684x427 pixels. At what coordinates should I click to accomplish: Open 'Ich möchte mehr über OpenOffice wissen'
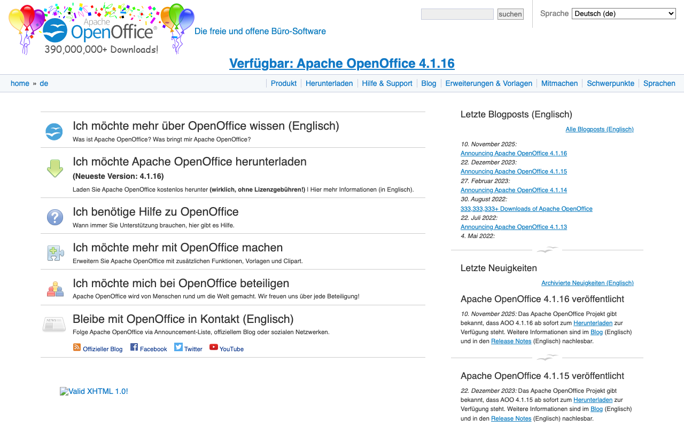coord(206,126)
